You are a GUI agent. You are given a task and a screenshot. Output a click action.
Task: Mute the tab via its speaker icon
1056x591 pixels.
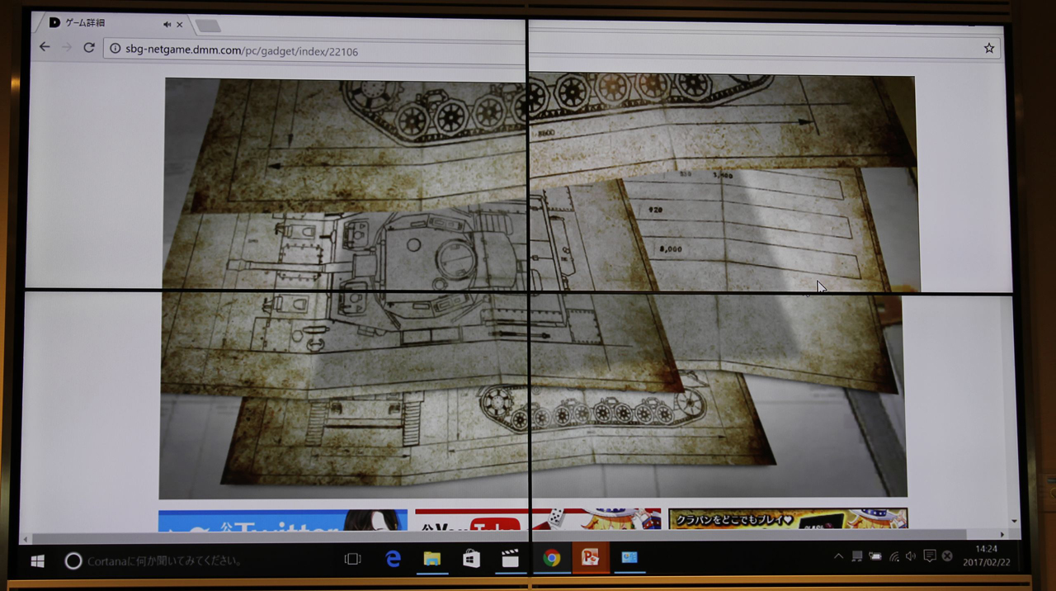(x=167, y=25)
